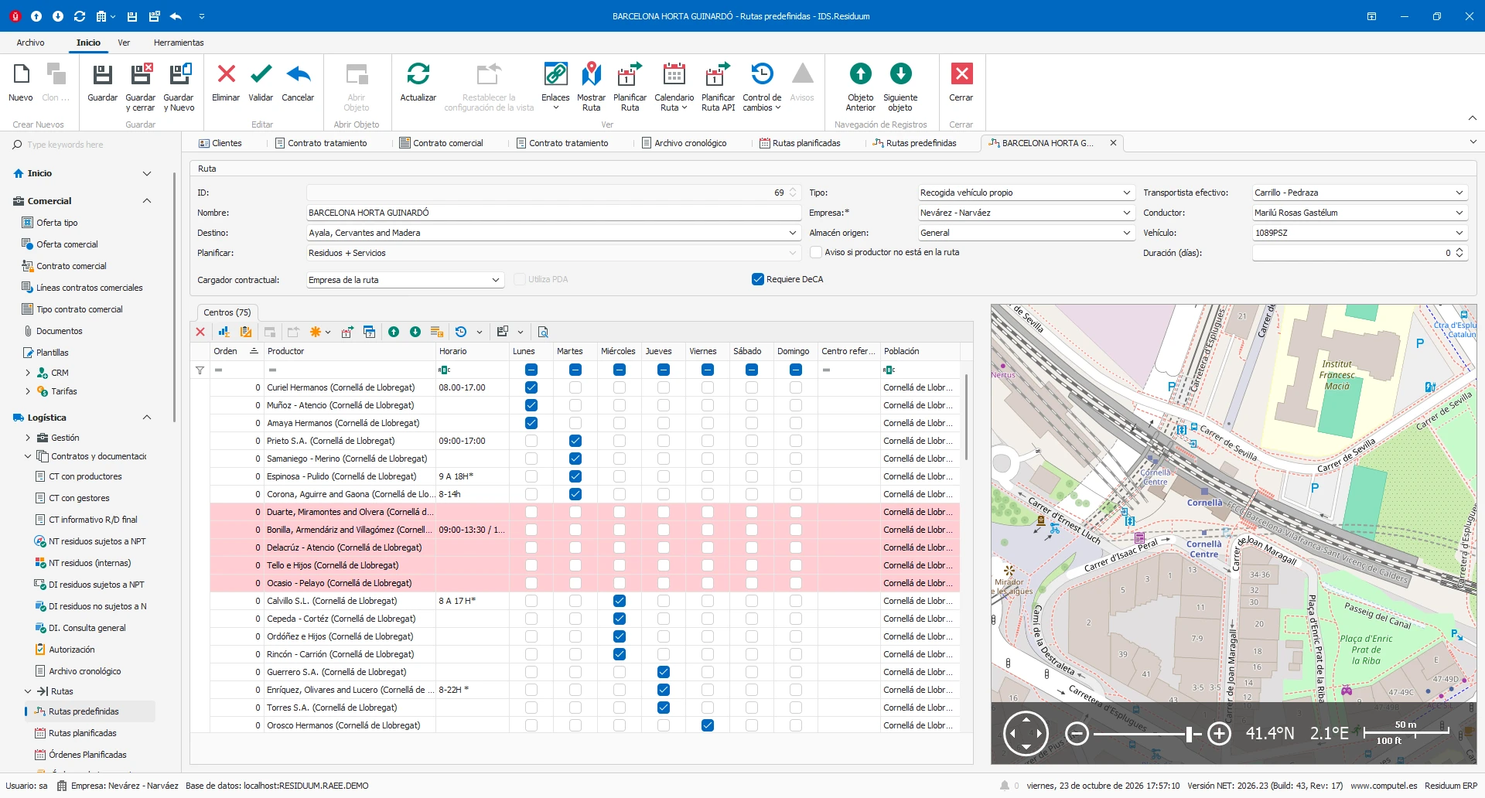Go to Siguiente objeto record
Image resolution: width=1485 pixels, height=798 pixels.
point(900,87)
